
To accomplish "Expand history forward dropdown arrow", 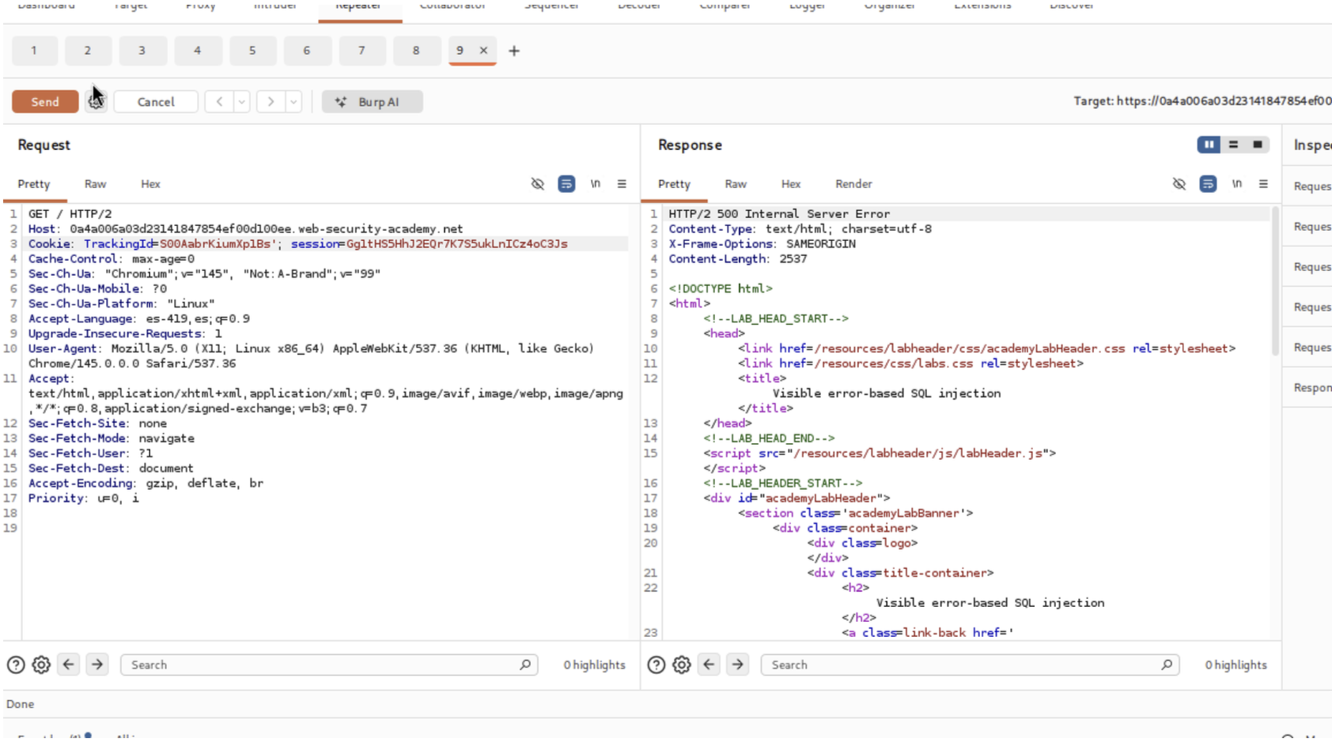I will click(293, 102).
